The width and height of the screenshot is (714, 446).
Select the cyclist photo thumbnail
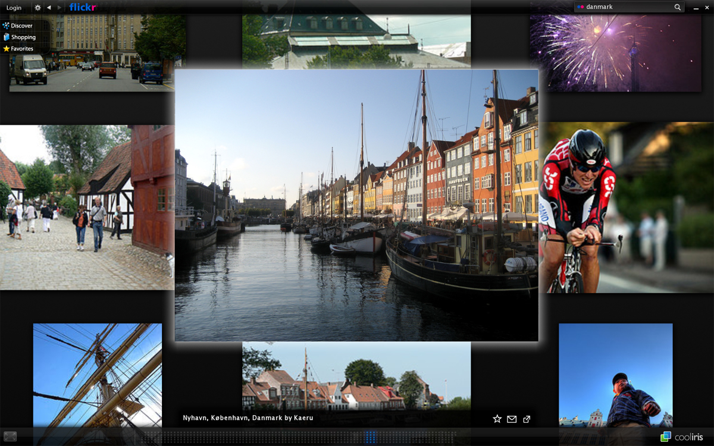click(625, 208)
